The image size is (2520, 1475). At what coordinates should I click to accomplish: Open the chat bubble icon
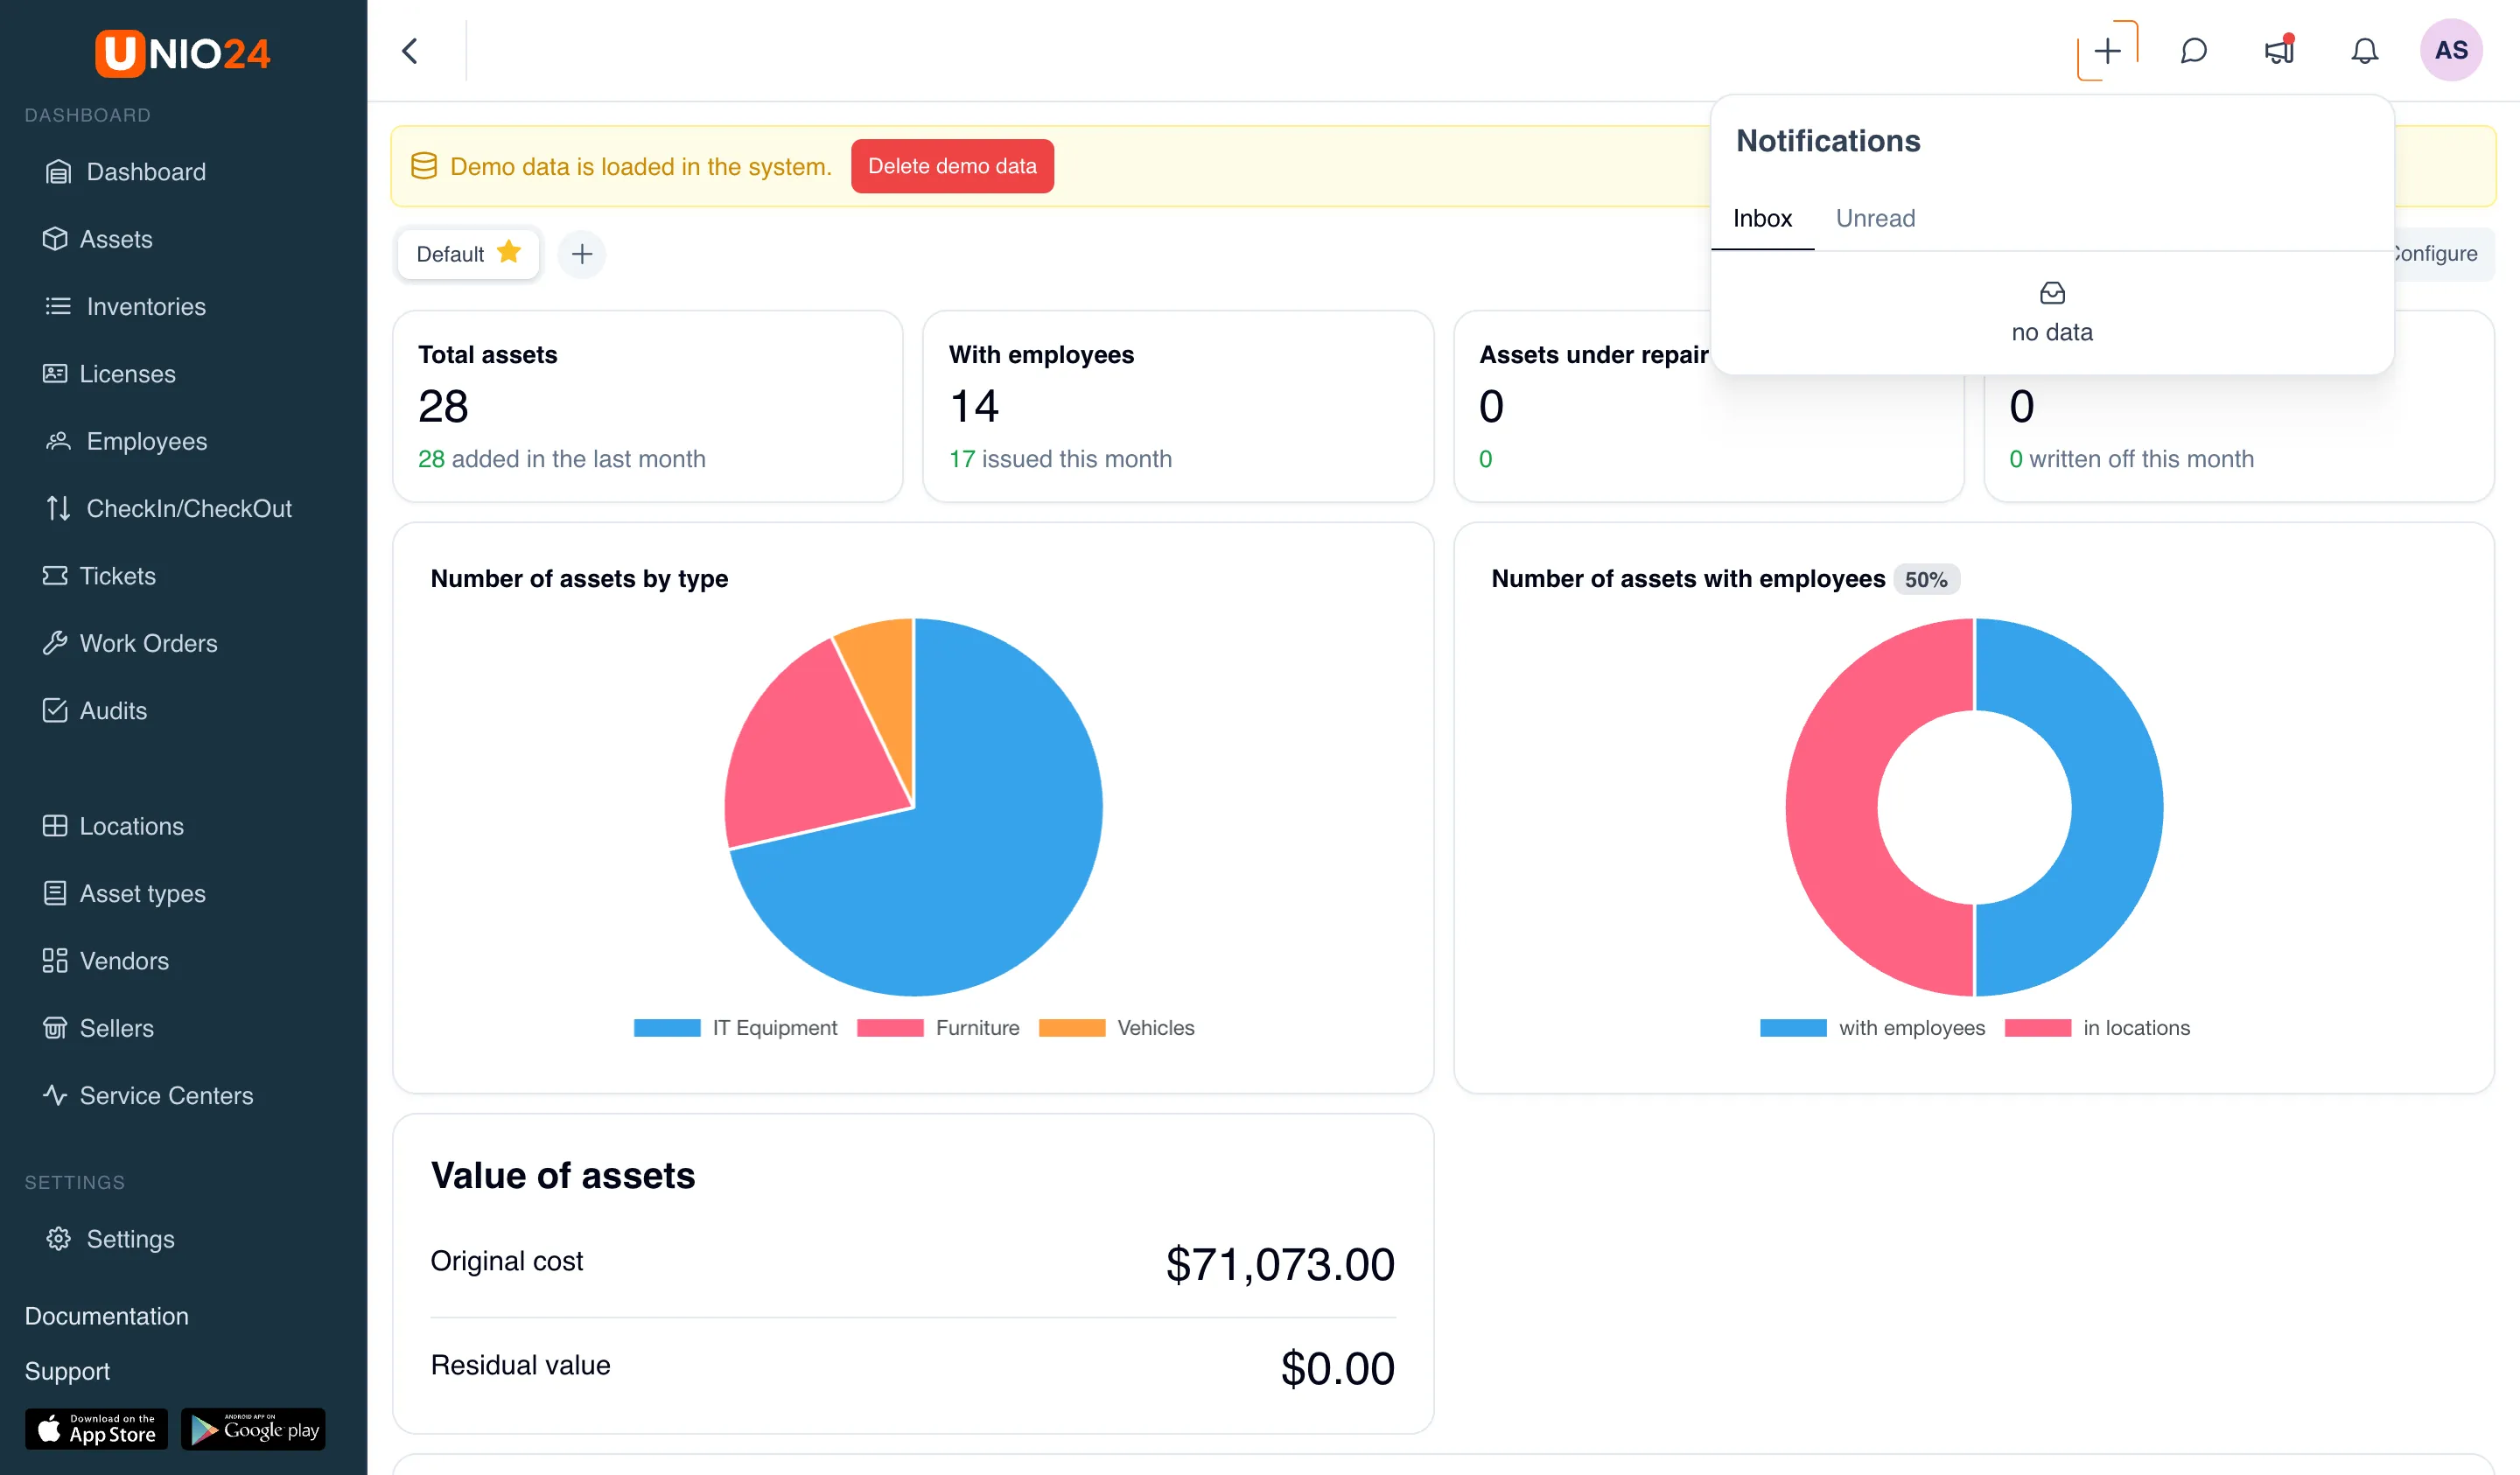point(2193,50)
